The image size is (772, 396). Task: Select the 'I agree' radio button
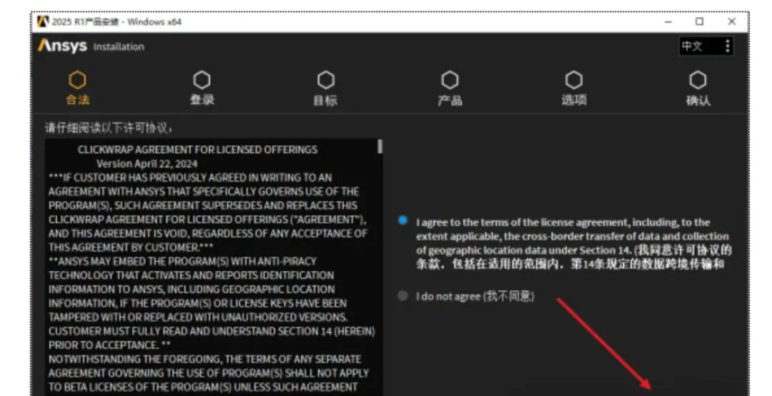(x=402, y=220)
